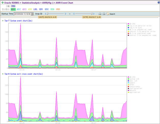Click the first printer icon

coord(100,14)
